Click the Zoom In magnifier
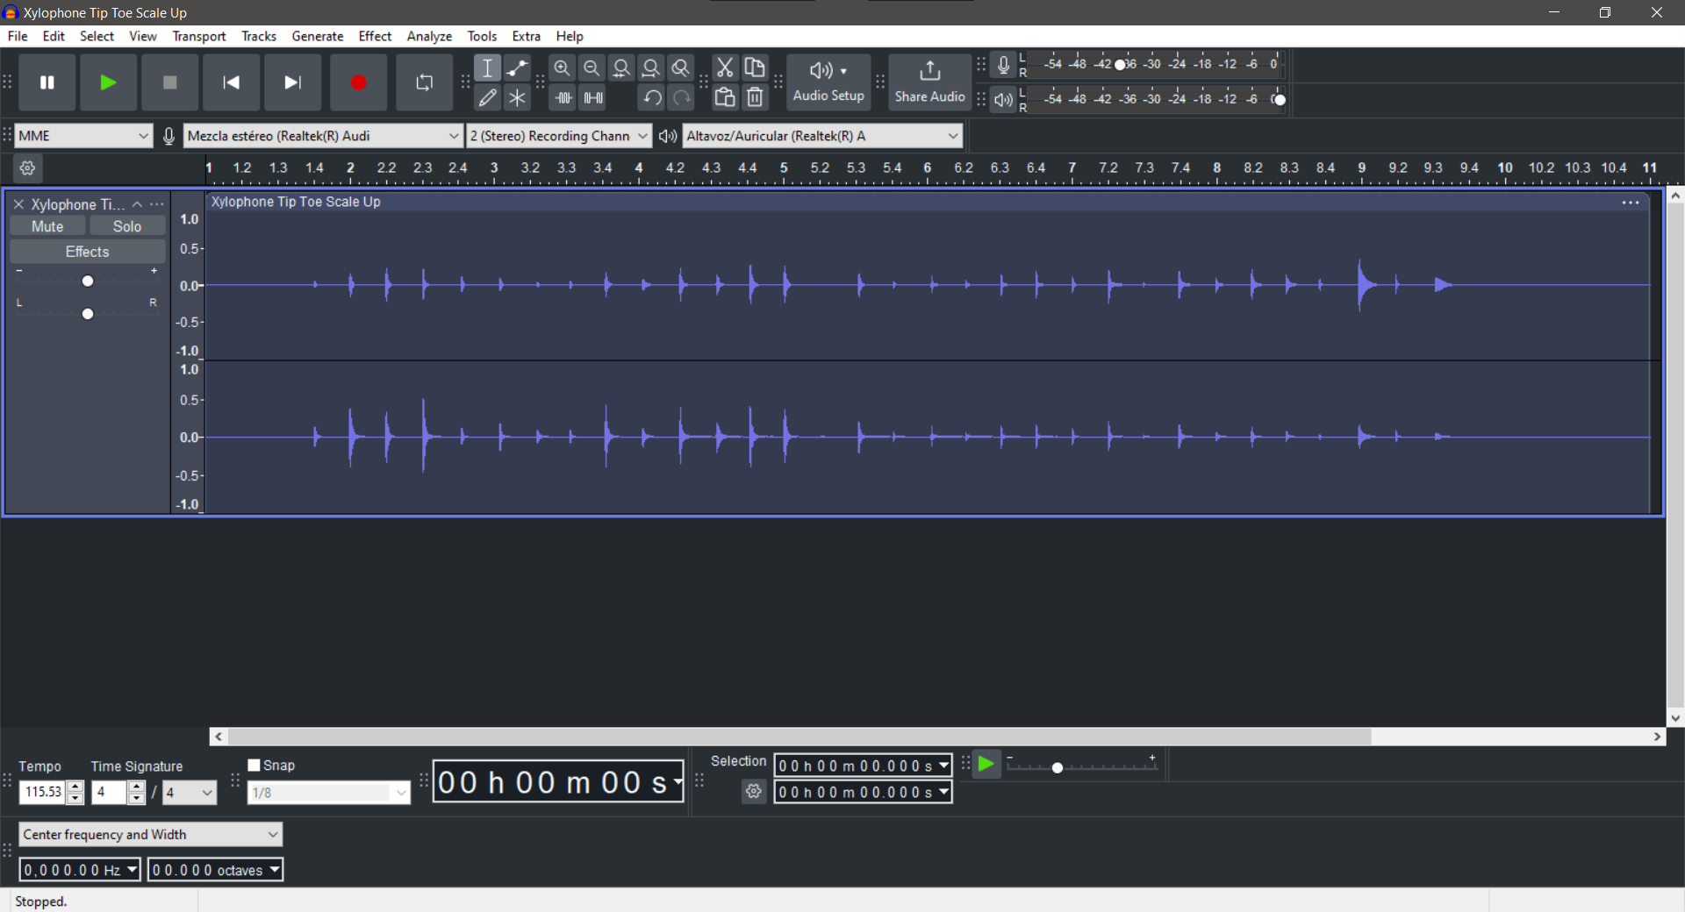This screenshot has width=1685, height=912. [563, 68]
